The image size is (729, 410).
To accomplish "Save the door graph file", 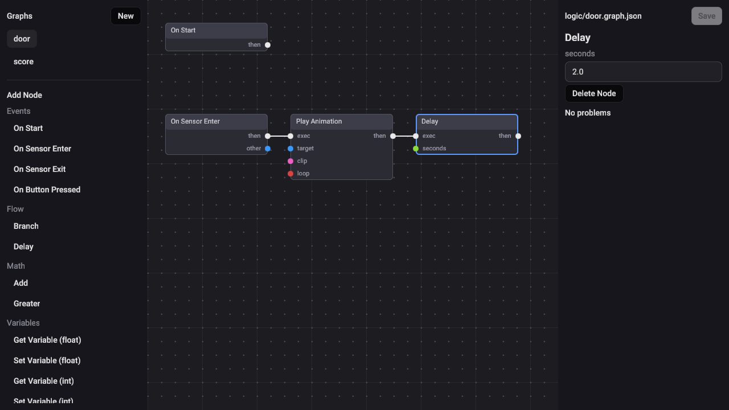I will 706,16.
